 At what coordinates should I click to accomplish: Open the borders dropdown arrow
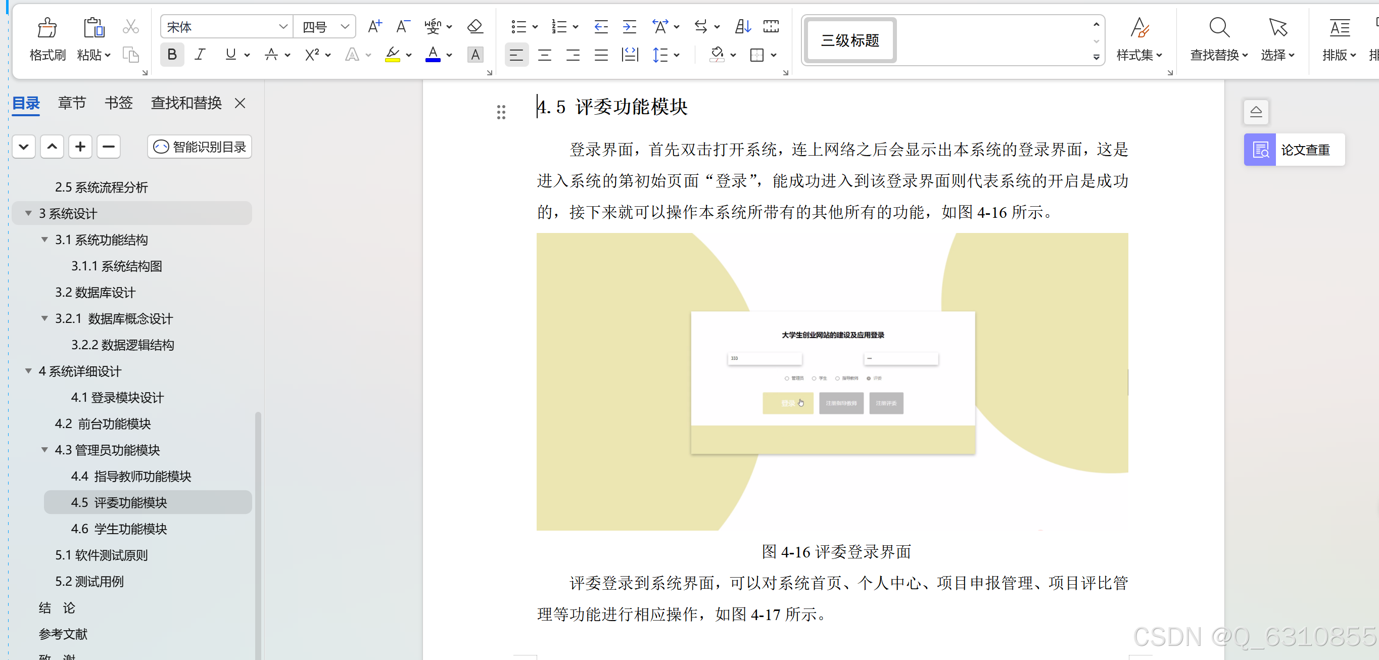pos(774,55)
